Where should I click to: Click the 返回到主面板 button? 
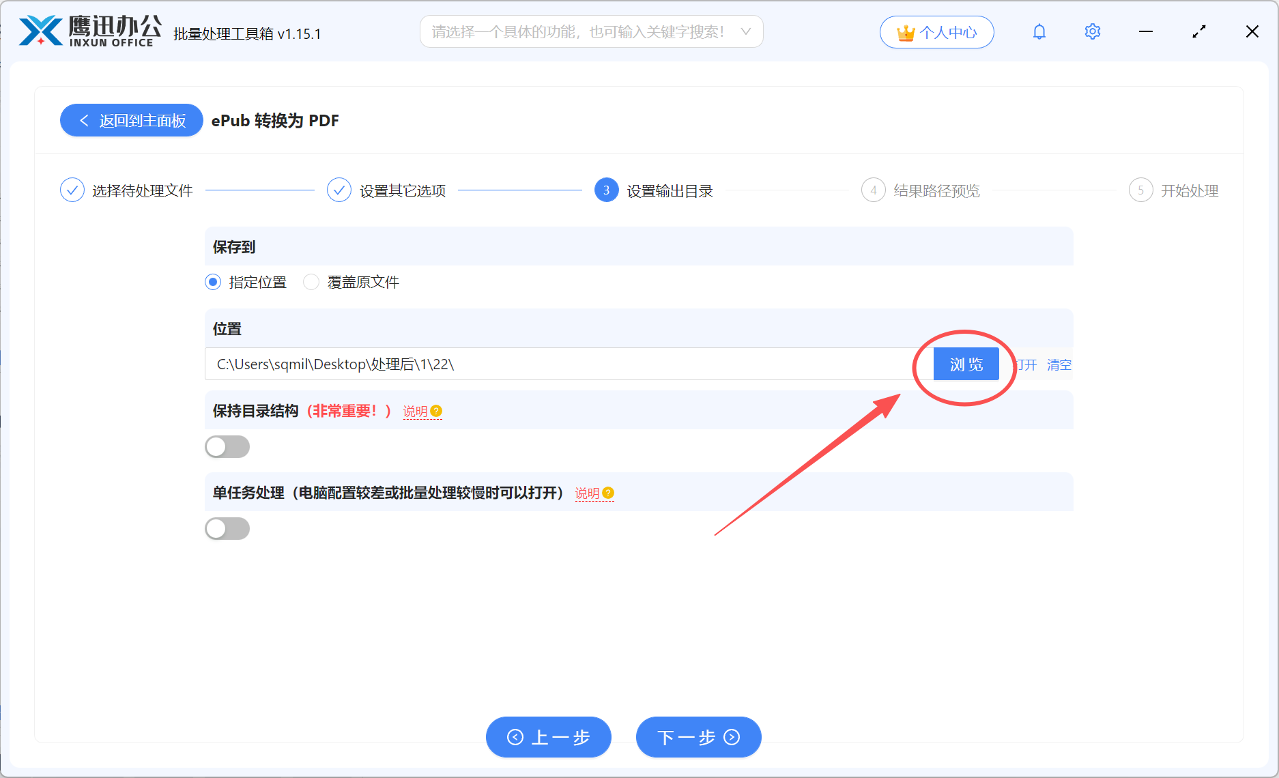132,120
